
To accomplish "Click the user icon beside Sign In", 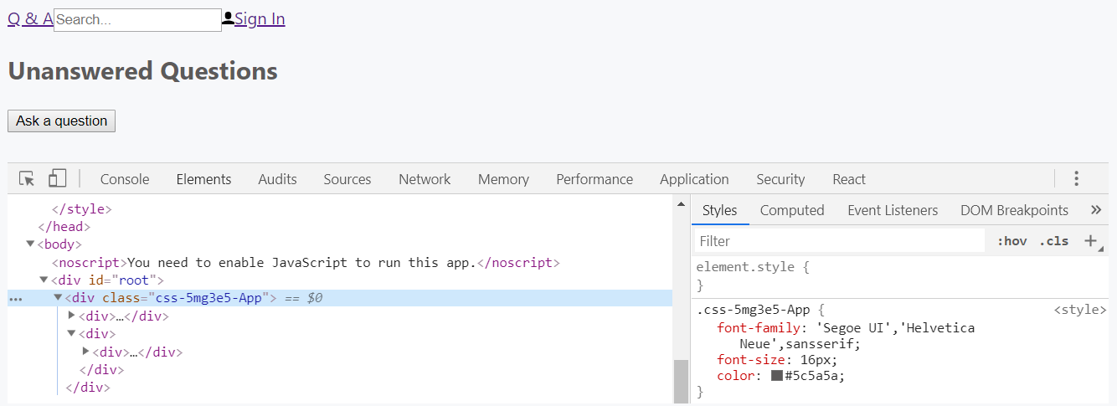I will point(228,18).
